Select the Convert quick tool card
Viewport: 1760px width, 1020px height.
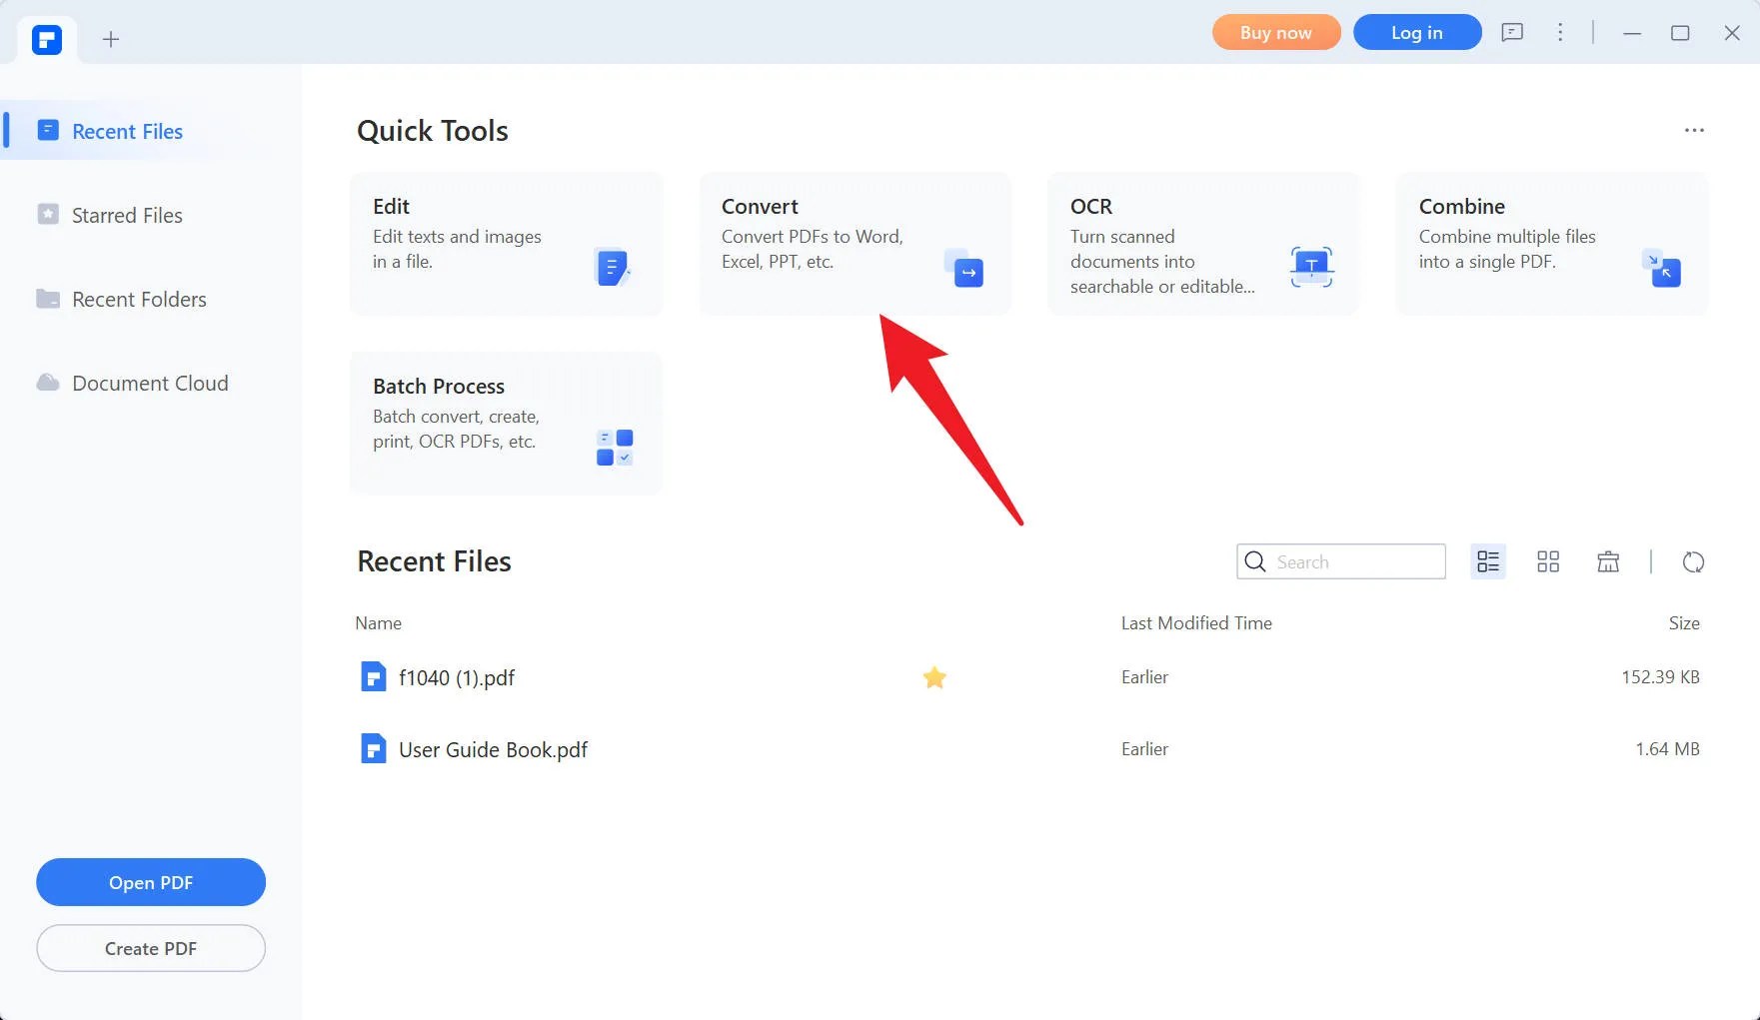[855, 243]
